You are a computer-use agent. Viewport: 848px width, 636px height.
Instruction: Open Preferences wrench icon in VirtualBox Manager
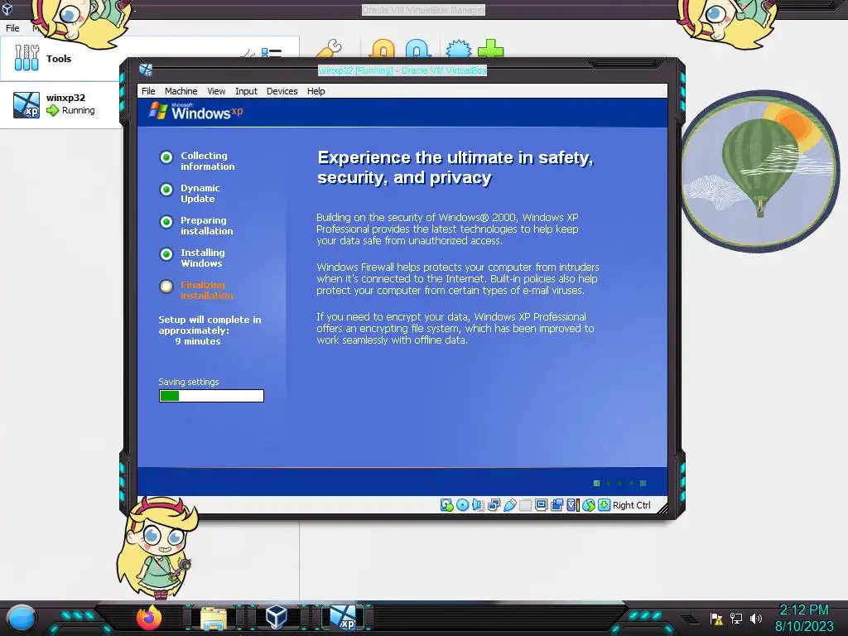coord(330,49)
